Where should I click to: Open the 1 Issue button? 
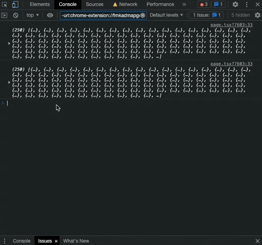[206, 15]
